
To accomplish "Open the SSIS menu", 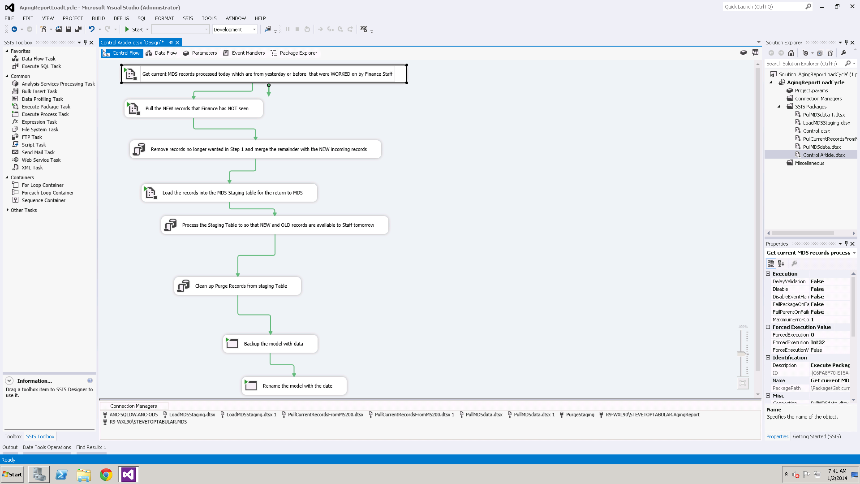I will (188, 18).
